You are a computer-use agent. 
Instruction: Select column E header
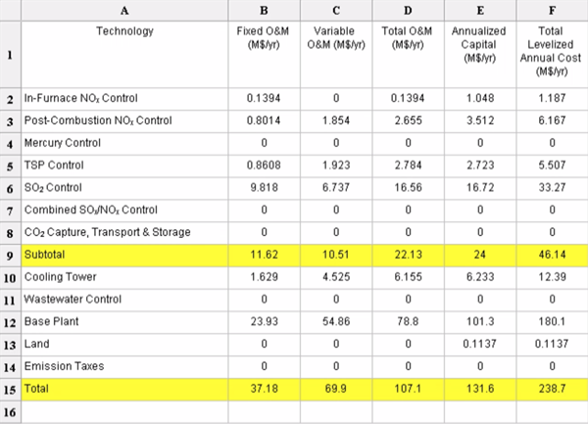pyautogui.click(x=480, y=11)
